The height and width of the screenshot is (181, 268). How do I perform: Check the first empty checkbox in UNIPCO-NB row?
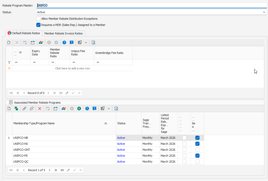tap(184, 138)
